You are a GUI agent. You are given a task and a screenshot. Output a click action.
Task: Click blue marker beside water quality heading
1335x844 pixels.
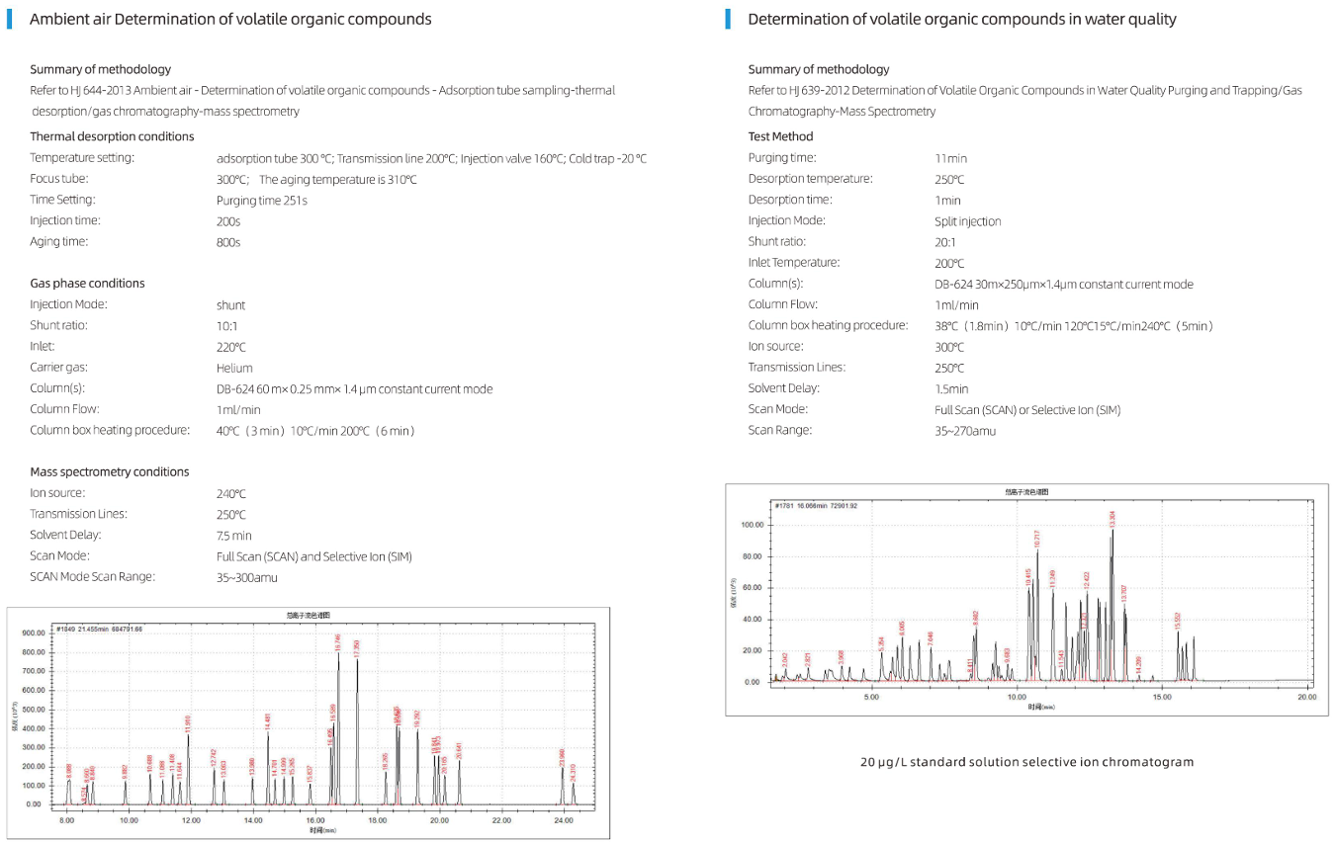coord(728,19)
